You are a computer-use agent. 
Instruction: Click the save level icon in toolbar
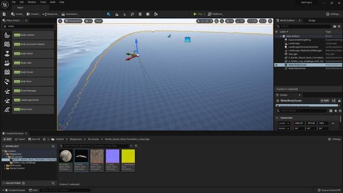[4, 14]
